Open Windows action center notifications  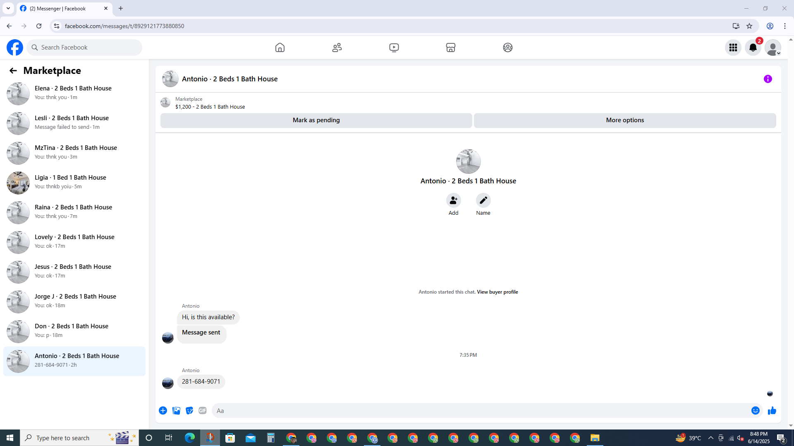point(781,438)
